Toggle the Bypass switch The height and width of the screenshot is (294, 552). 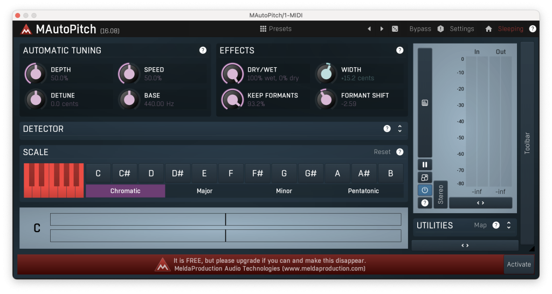coord(420,29)
